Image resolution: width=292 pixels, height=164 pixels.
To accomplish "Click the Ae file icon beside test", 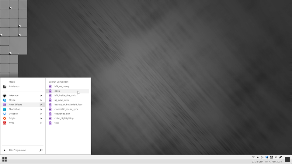I will (50, 123).
